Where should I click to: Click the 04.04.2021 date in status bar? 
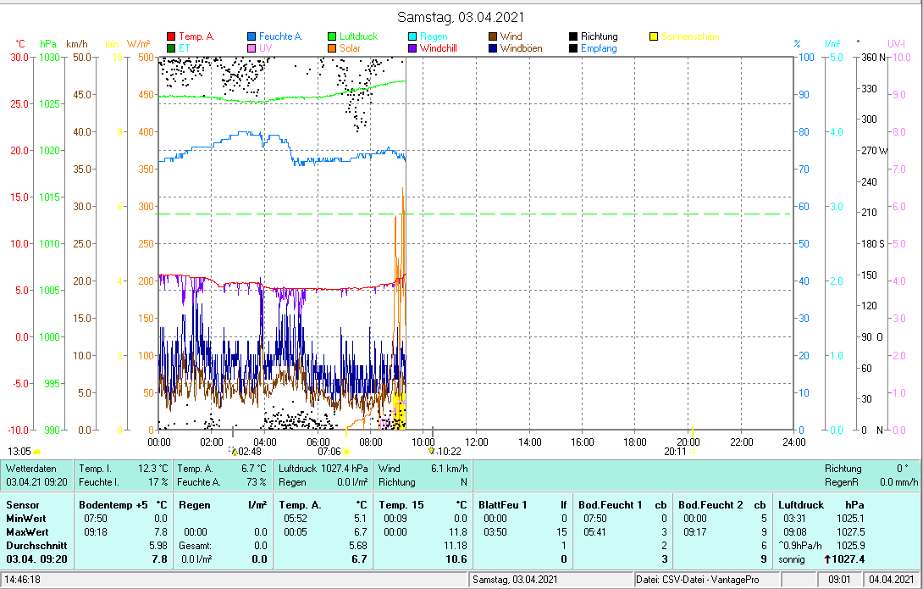(891, 580)
